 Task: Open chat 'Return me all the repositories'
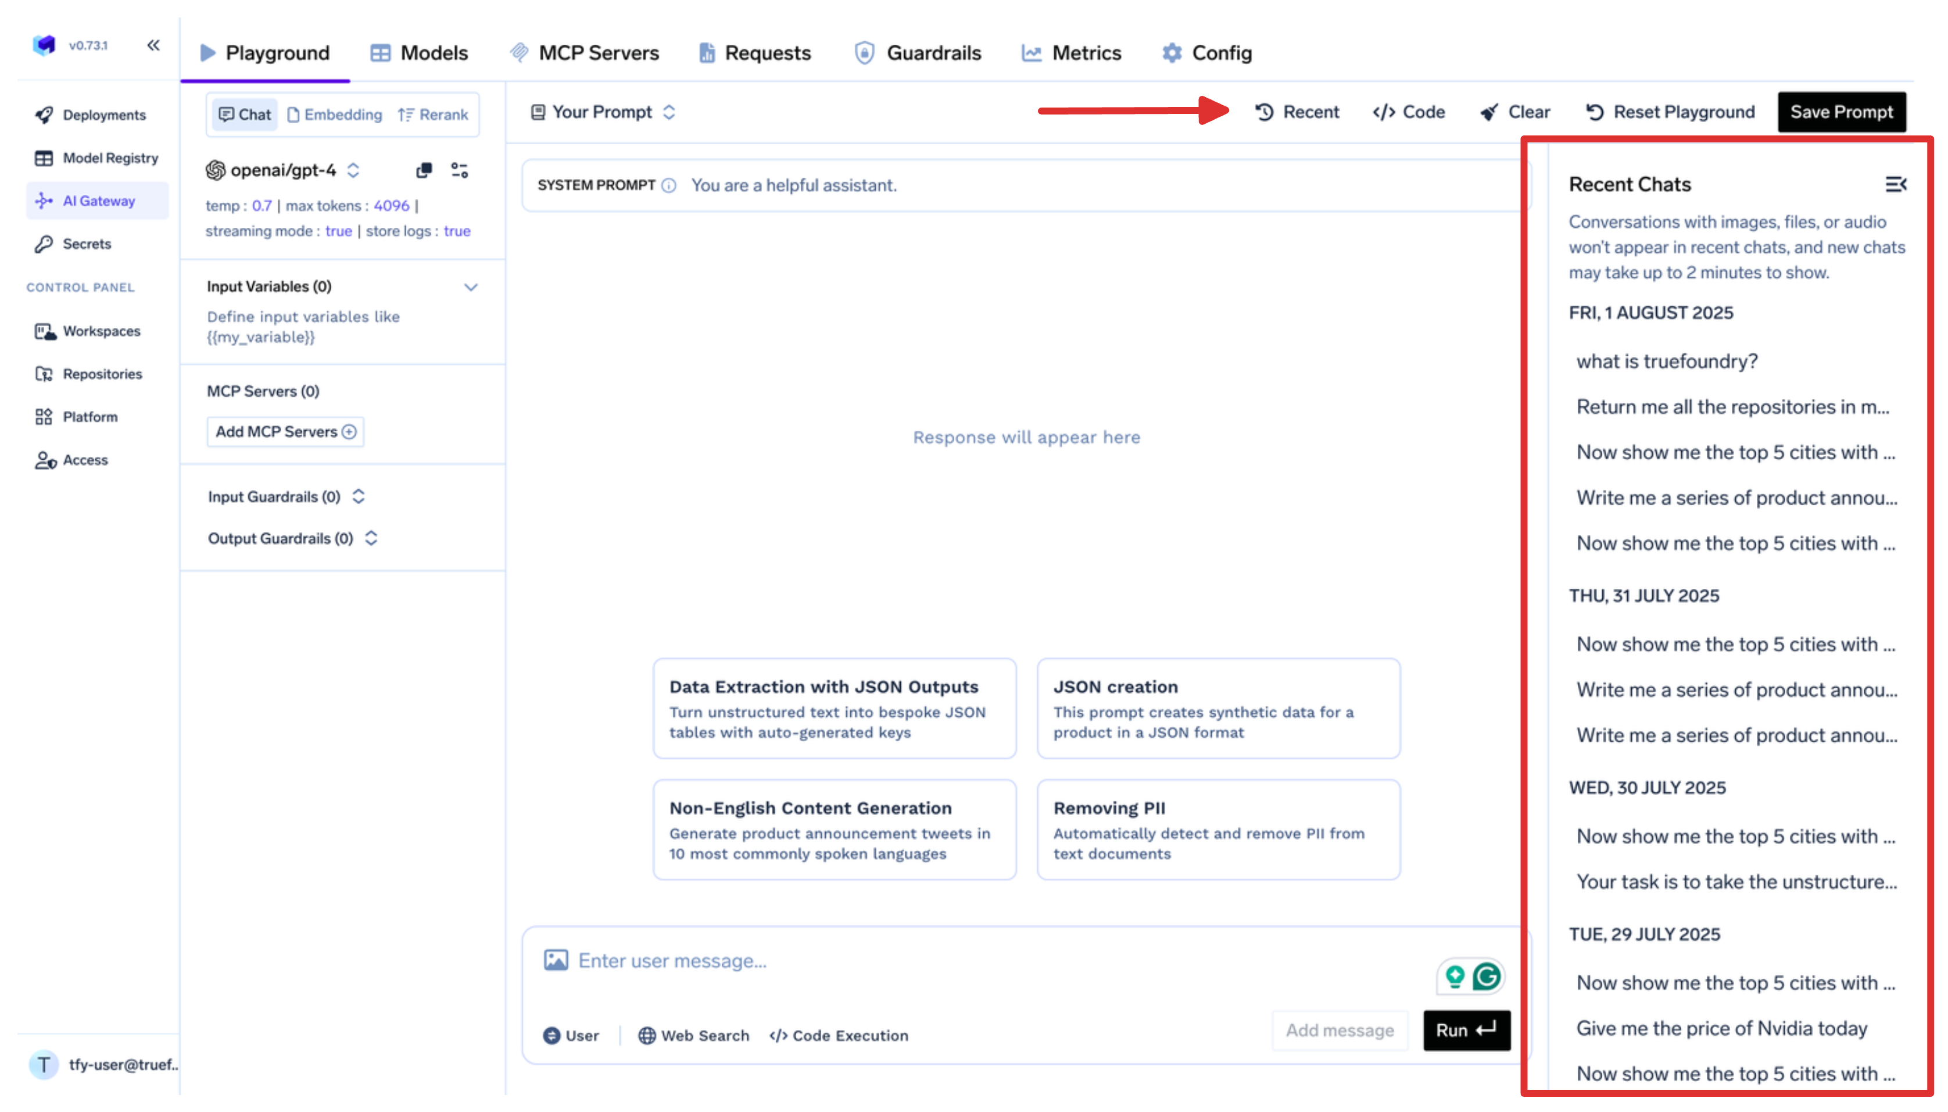(1733, 407)
